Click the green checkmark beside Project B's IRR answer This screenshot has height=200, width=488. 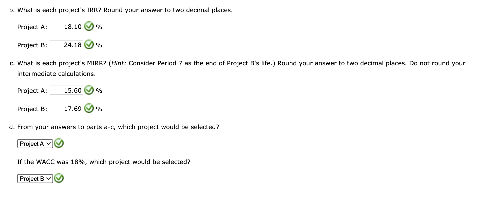click(89, 45)
